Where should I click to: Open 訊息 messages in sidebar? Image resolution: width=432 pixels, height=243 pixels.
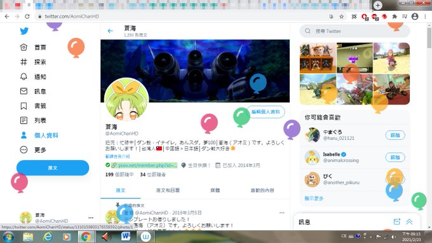(x=33, y=92)
